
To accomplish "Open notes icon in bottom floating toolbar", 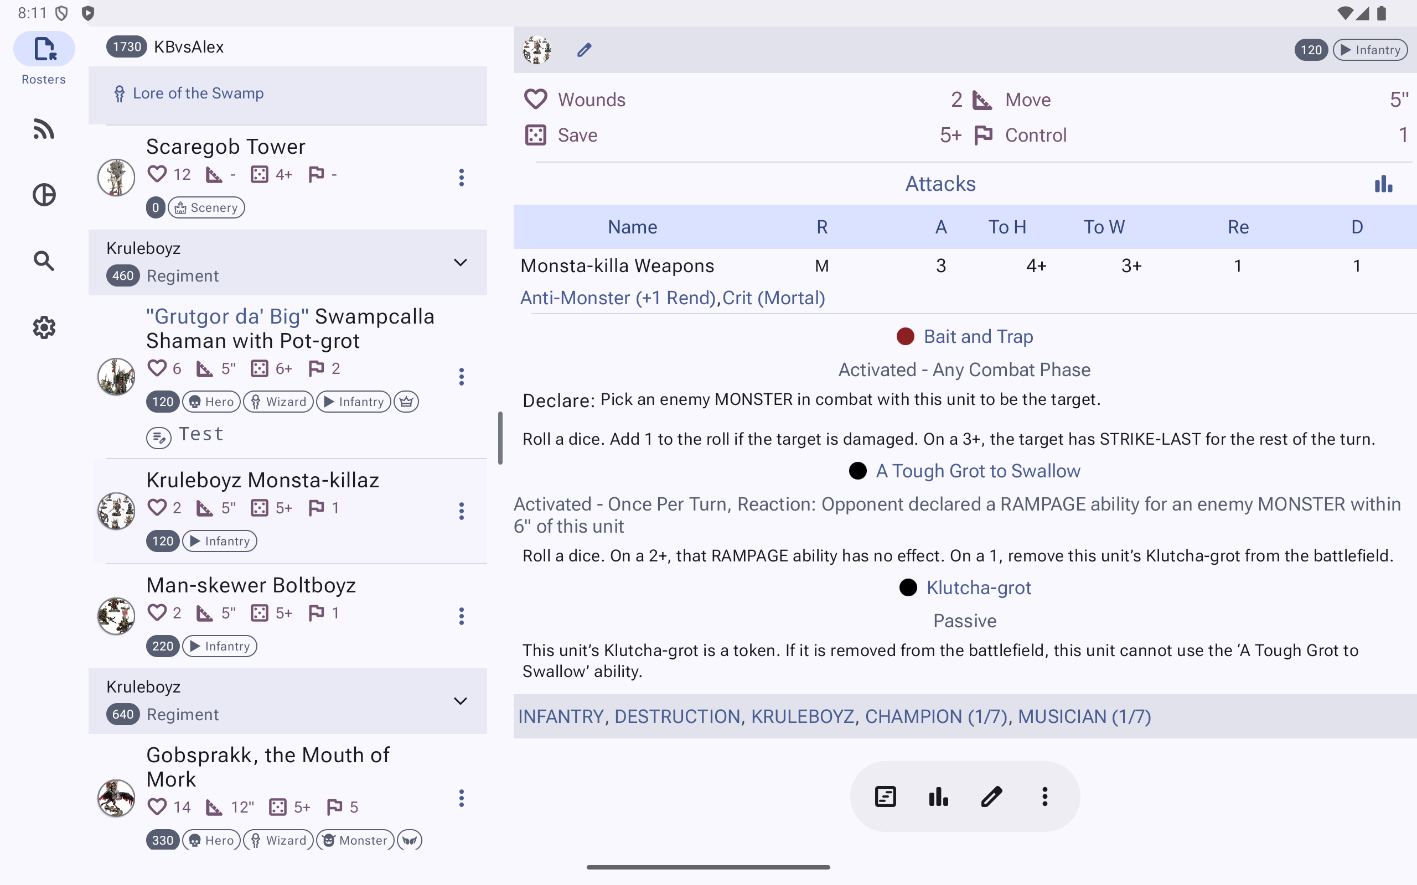I will click(885, 796).
